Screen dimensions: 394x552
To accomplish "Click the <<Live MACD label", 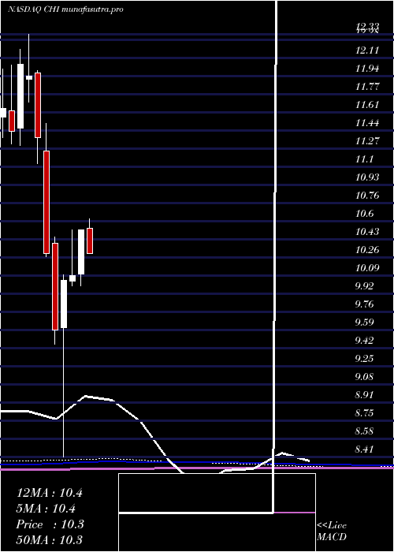I will (x=332, y=531).
